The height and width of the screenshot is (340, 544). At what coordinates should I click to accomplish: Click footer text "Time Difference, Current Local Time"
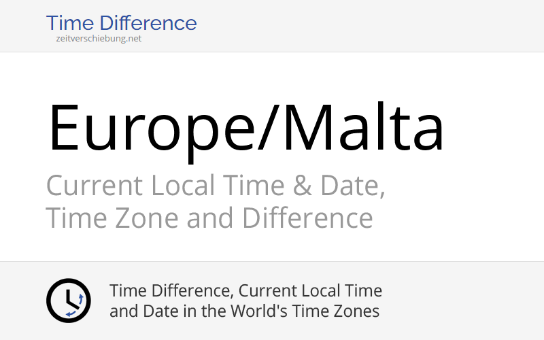point(245,291)
